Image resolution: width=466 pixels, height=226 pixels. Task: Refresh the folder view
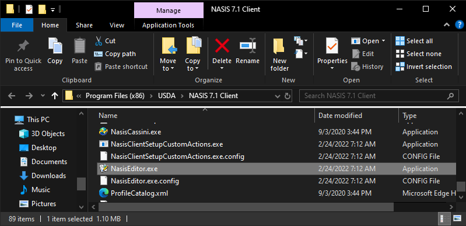point(288,96)
